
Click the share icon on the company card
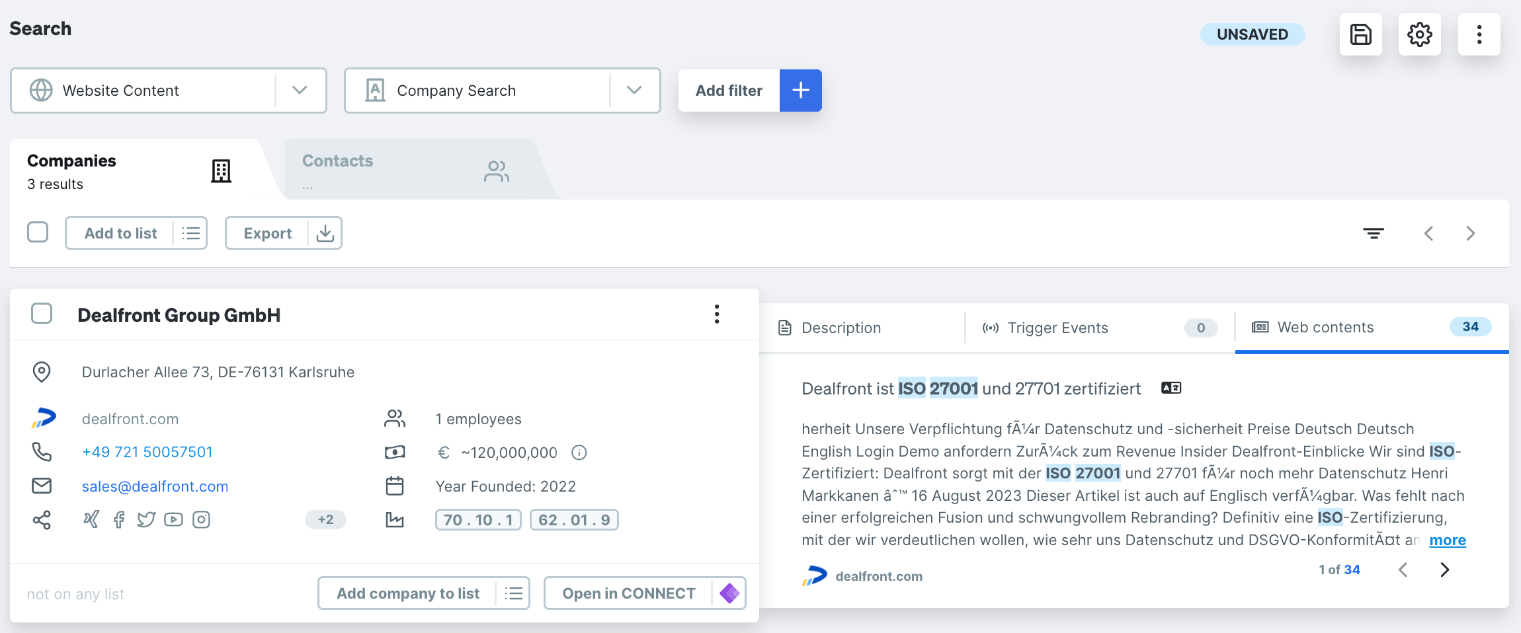pyautogui.click(x=42, y=519)
